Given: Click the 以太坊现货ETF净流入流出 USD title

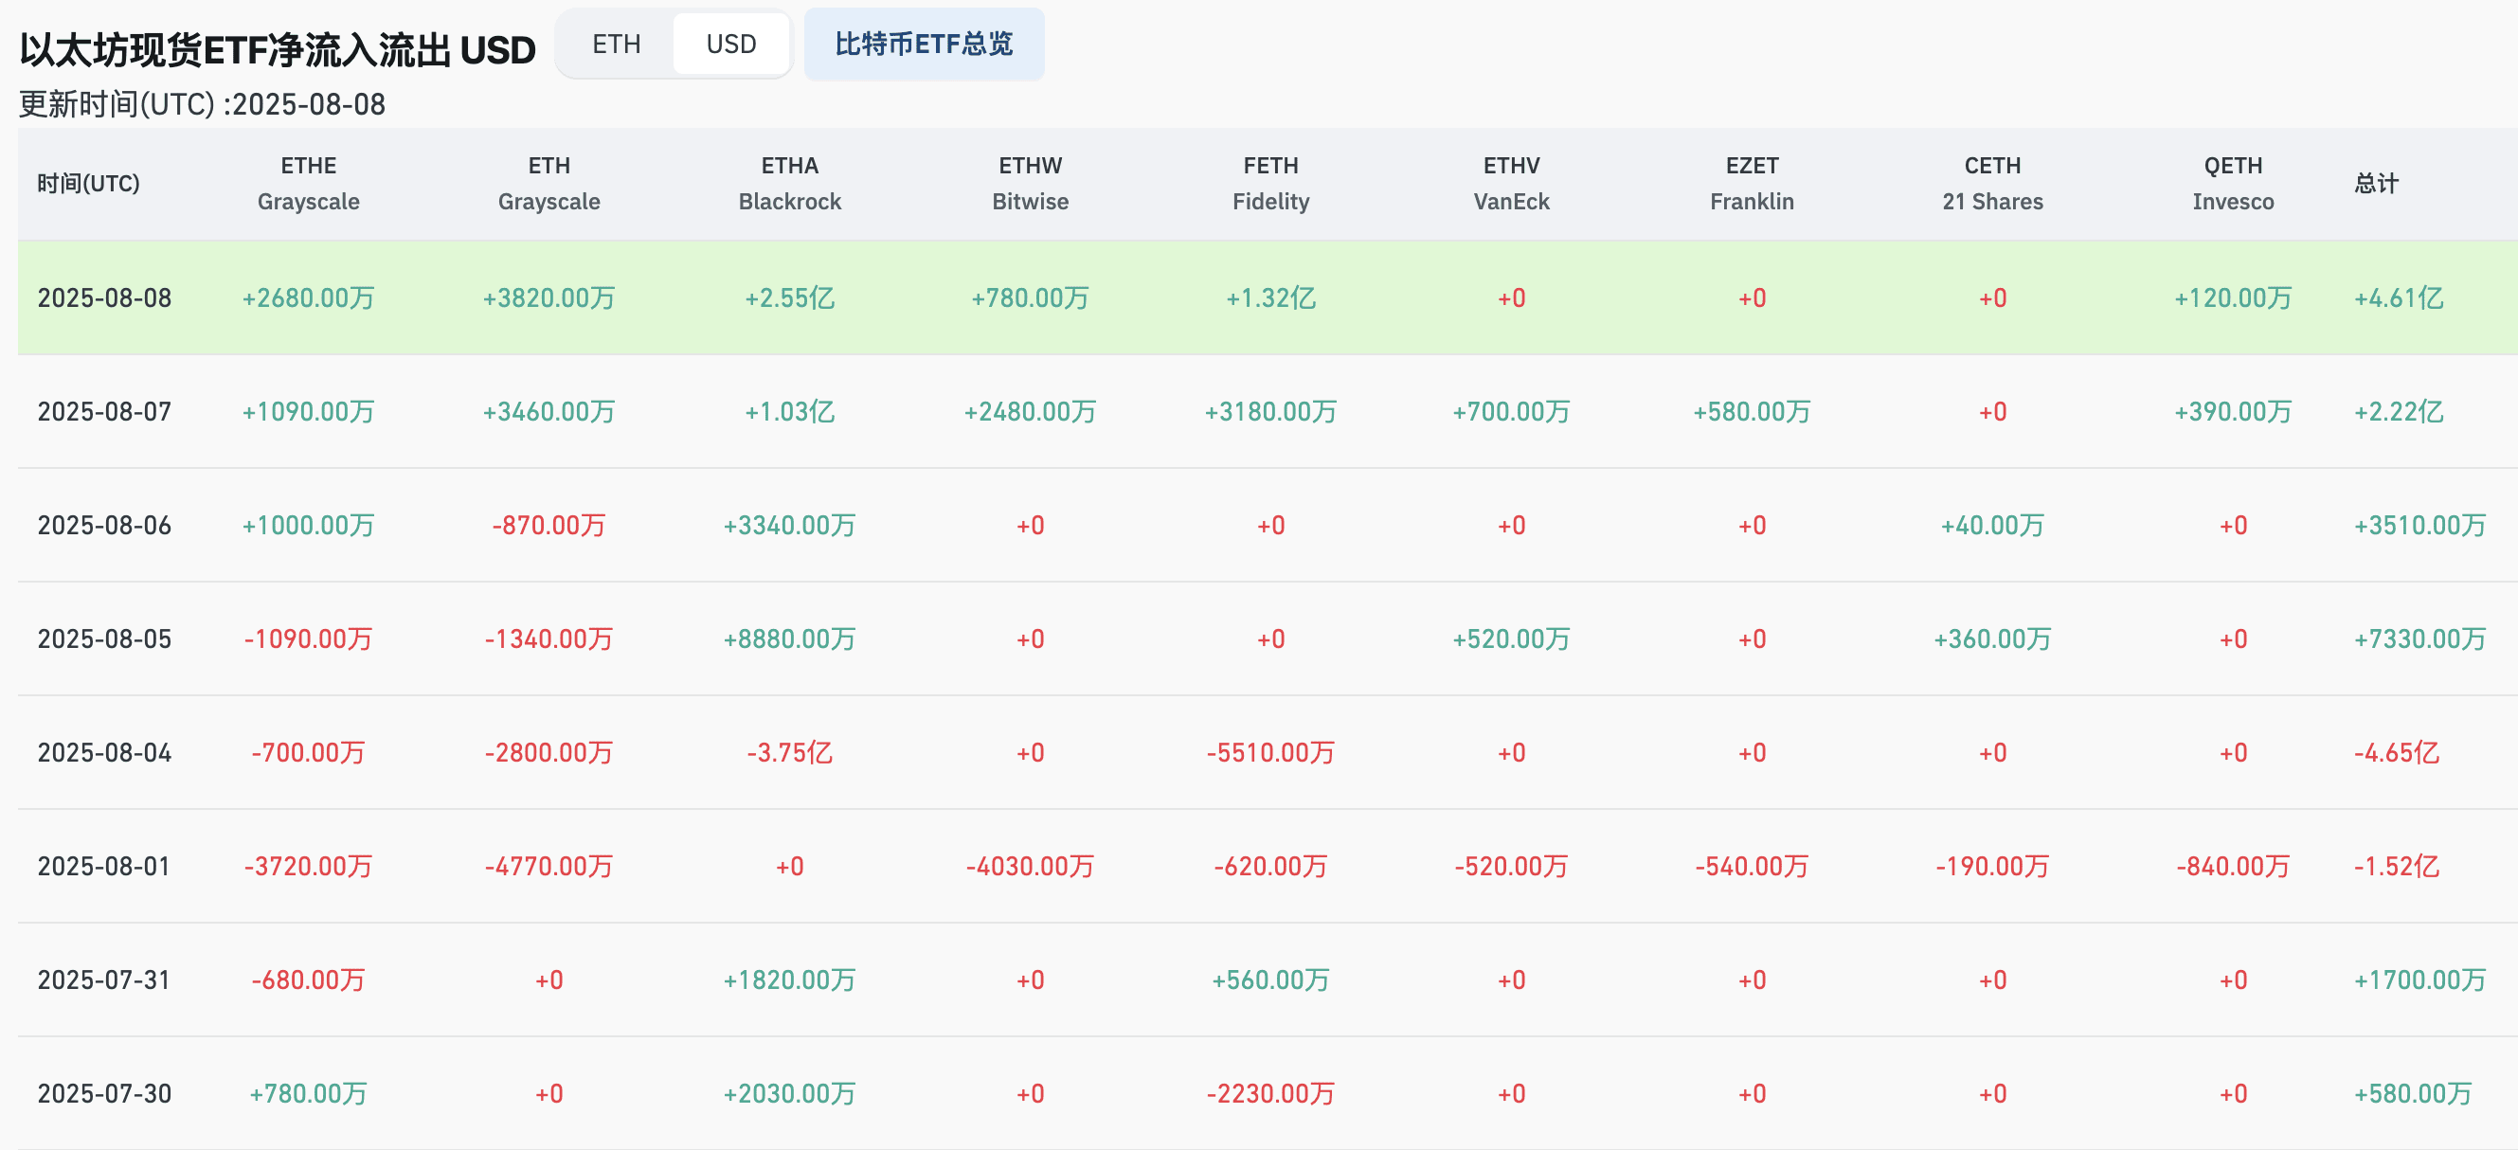Looking at the screenshot, I should (278, 50).
